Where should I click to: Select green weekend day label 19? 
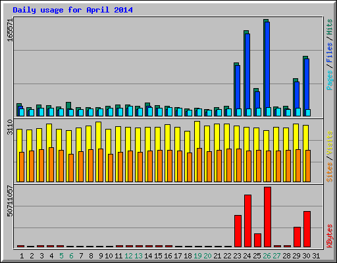[x=197, y=256]
